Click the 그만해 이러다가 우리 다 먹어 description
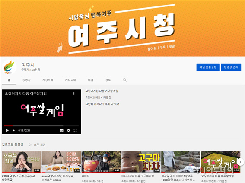Image resolution: width=245 pixels, height=183 pixels. click(102, 104)
